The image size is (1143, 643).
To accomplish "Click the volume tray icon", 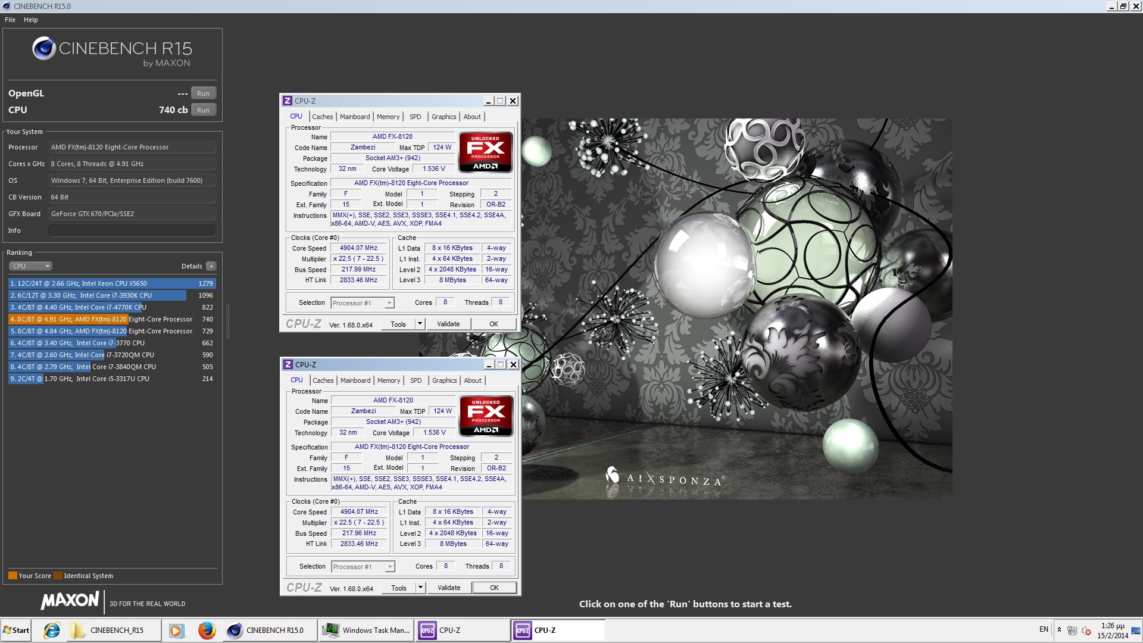I will click(x=1086, y=630).
